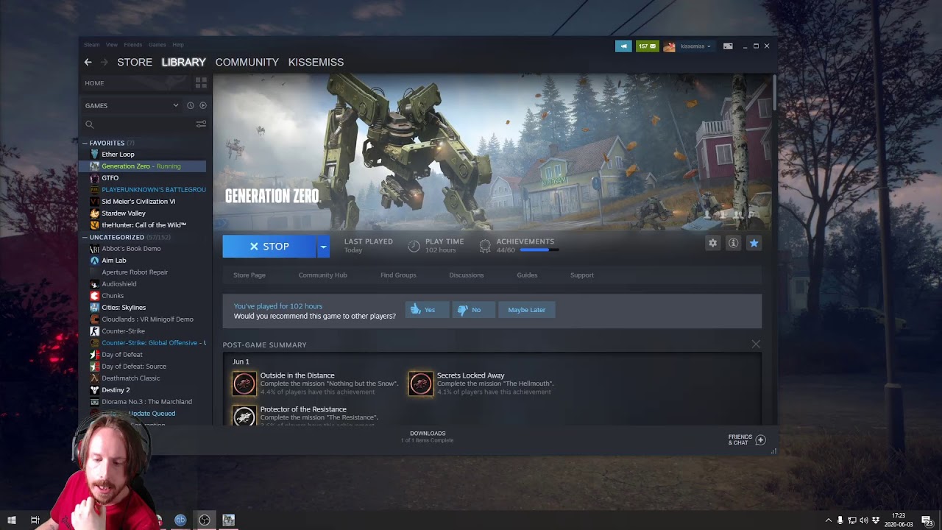Click thumbs up Yes recommendation button

427,310
